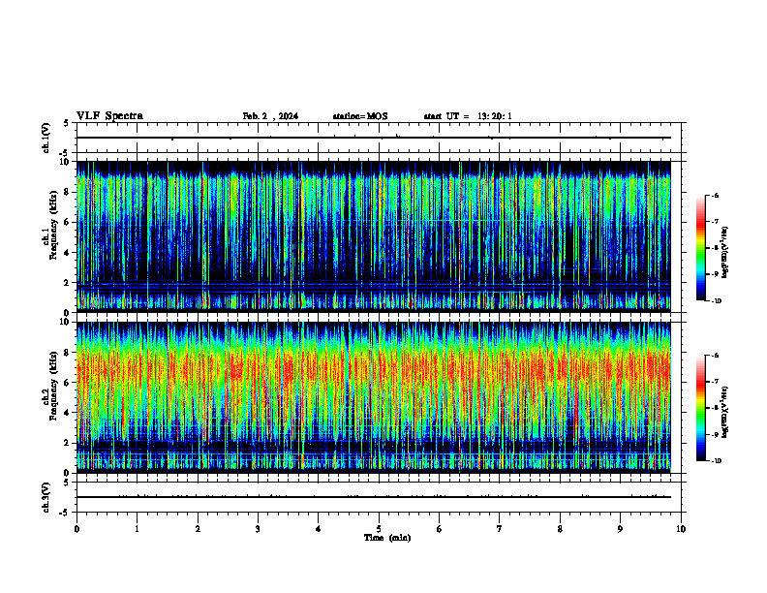767x593 pixels.
Task: Click the "station=MOS" header label
Action: (x=360, y=116)
